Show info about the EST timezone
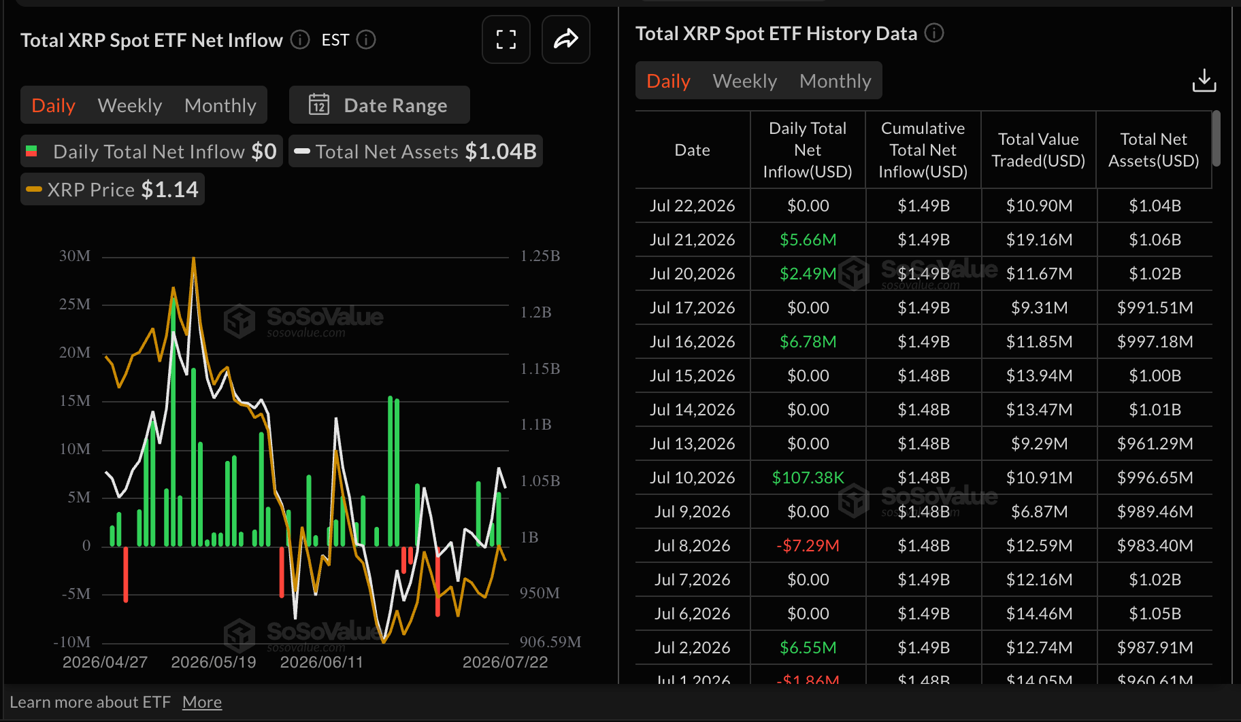 (366, 40)
